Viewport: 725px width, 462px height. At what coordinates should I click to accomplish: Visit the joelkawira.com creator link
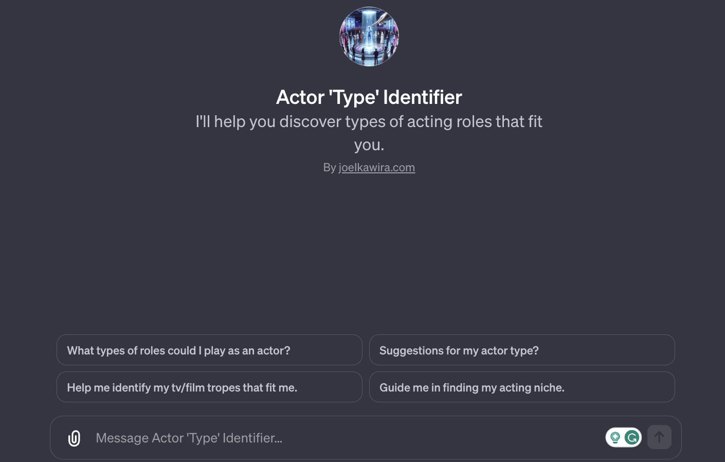tap(377, 167)
